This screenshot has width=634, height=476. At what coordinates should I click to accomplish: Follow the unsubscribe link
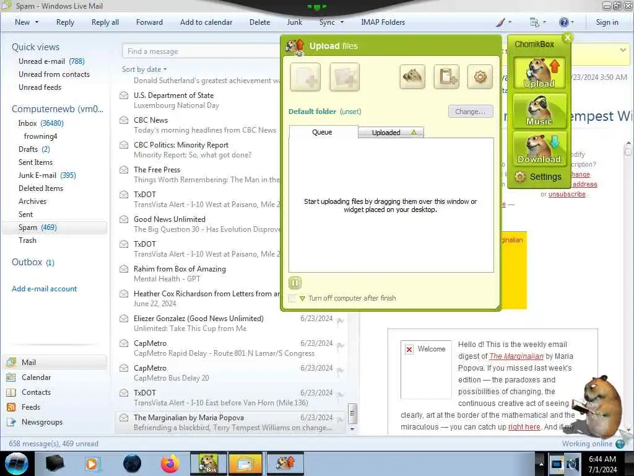pyautogui.click(x=567, y=194)
